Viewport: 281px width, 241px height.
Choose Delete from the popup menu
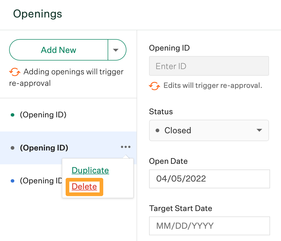pos(84,187)
